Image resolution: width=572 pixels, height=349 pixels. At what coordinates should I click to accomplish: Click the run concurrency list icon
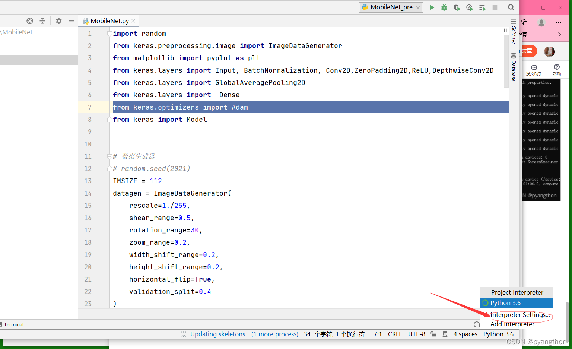[x=482, y=7]
